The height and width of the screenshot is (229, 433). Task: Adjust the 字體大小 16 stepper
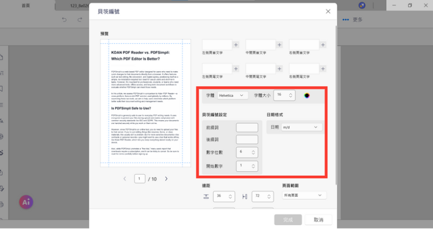291,96
